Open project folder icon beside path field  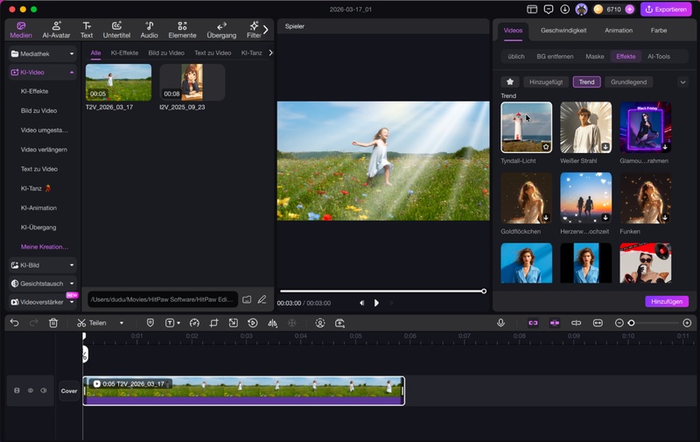(247, 299)
